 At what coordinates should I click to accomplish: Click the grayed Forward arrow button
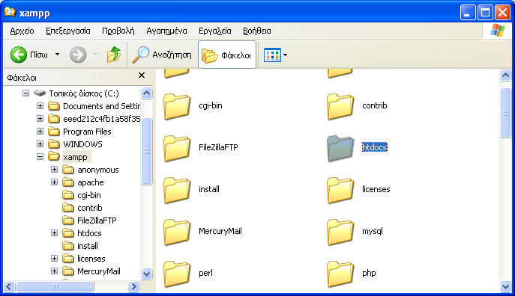[x=78, y=55]
